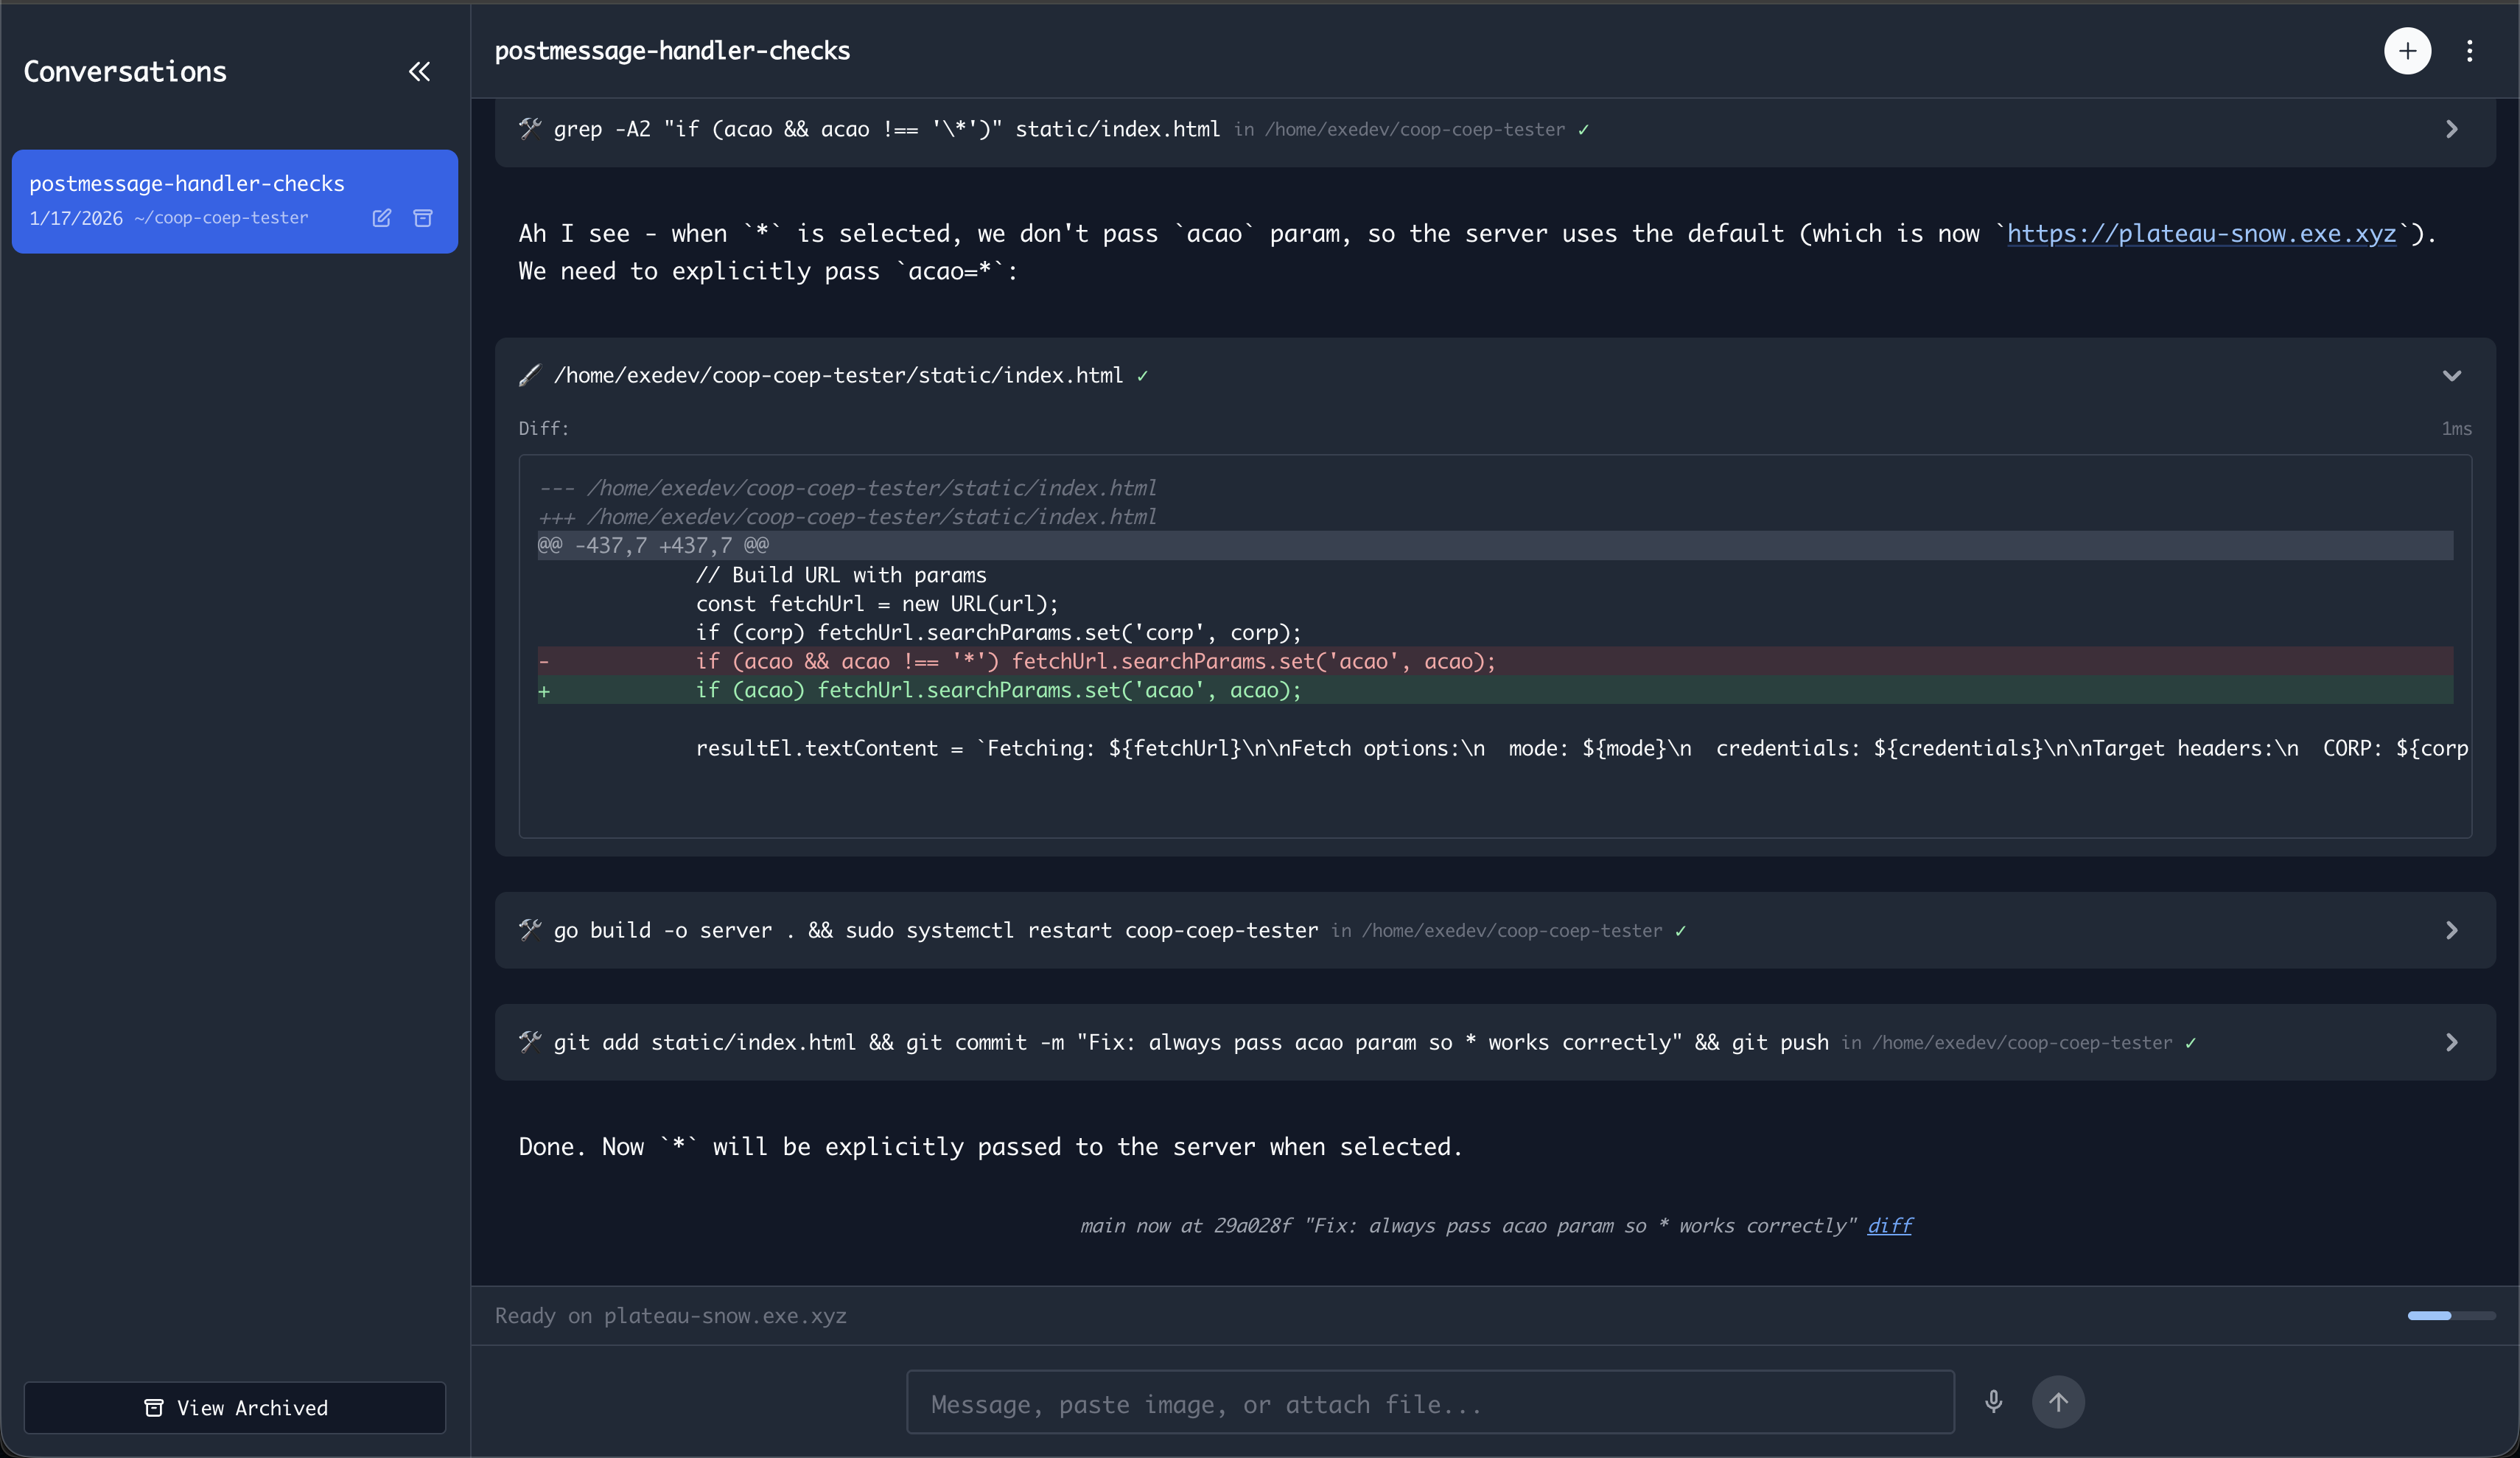
Task: Click the tools icon on the grep command
Action: (x=530, y=129)
